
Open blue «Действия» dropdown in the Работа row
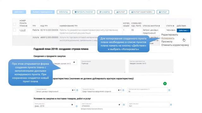click(183, 30)
